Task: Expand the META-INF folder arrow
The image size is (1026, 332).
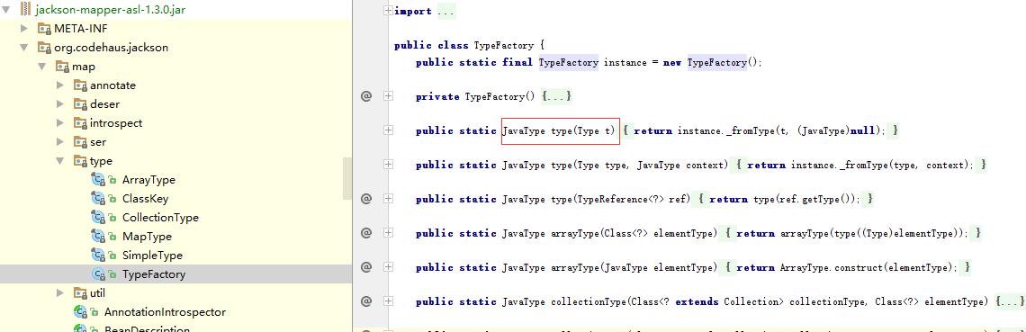Action: click(24, 28)
